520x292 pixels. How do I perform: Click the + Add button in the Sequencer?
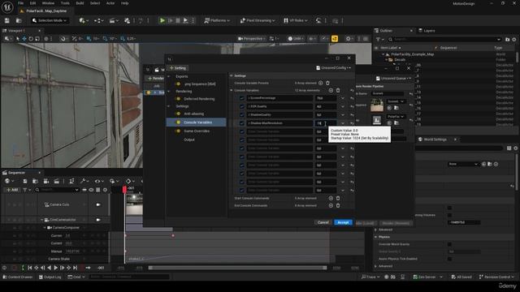click(x=12, y=190)
